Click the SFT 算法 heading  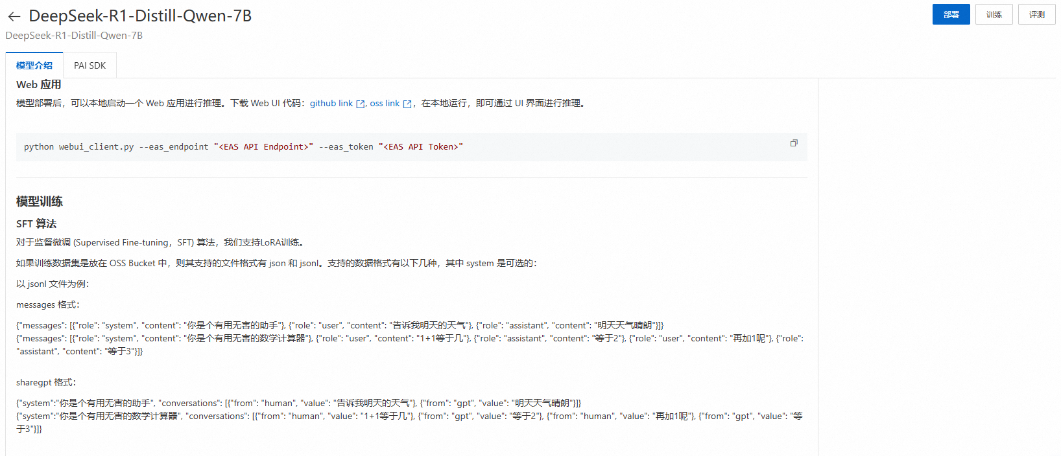pos(36,224)
